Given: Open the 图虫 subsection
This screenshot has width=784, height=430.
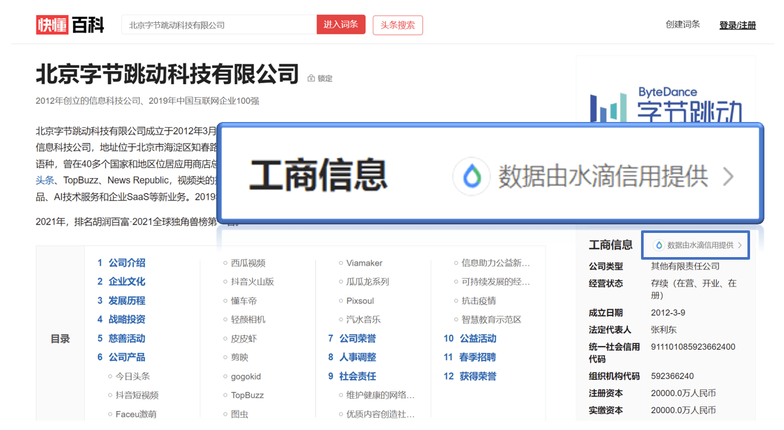Looking at the screenshot, I should point(240,414).
